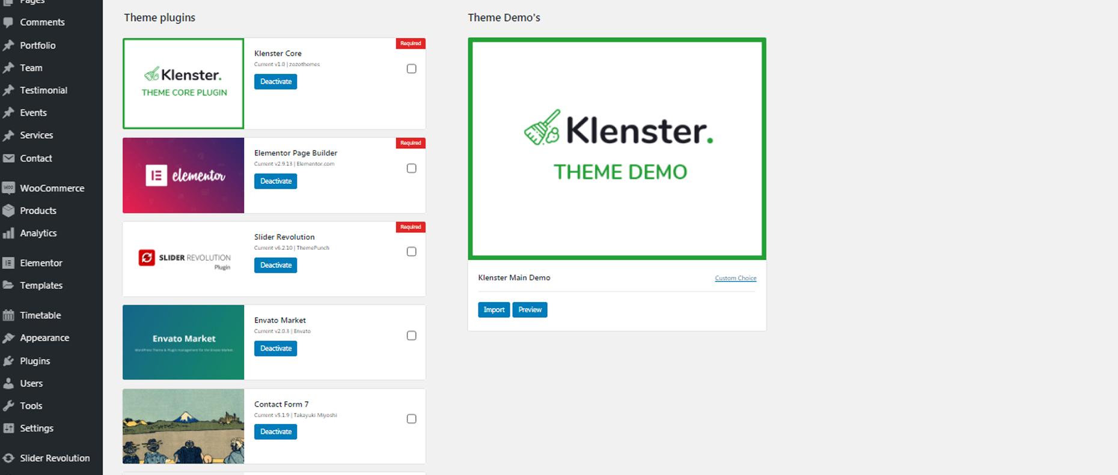Click the Timetable calendar icon
The height and width of the screenshot is (475, 1118).
point(8,315)
